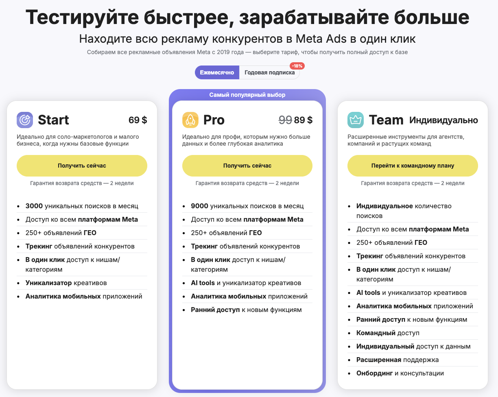
Task: Switch billing to Ежемесячно
Action: tap(217, 72)
